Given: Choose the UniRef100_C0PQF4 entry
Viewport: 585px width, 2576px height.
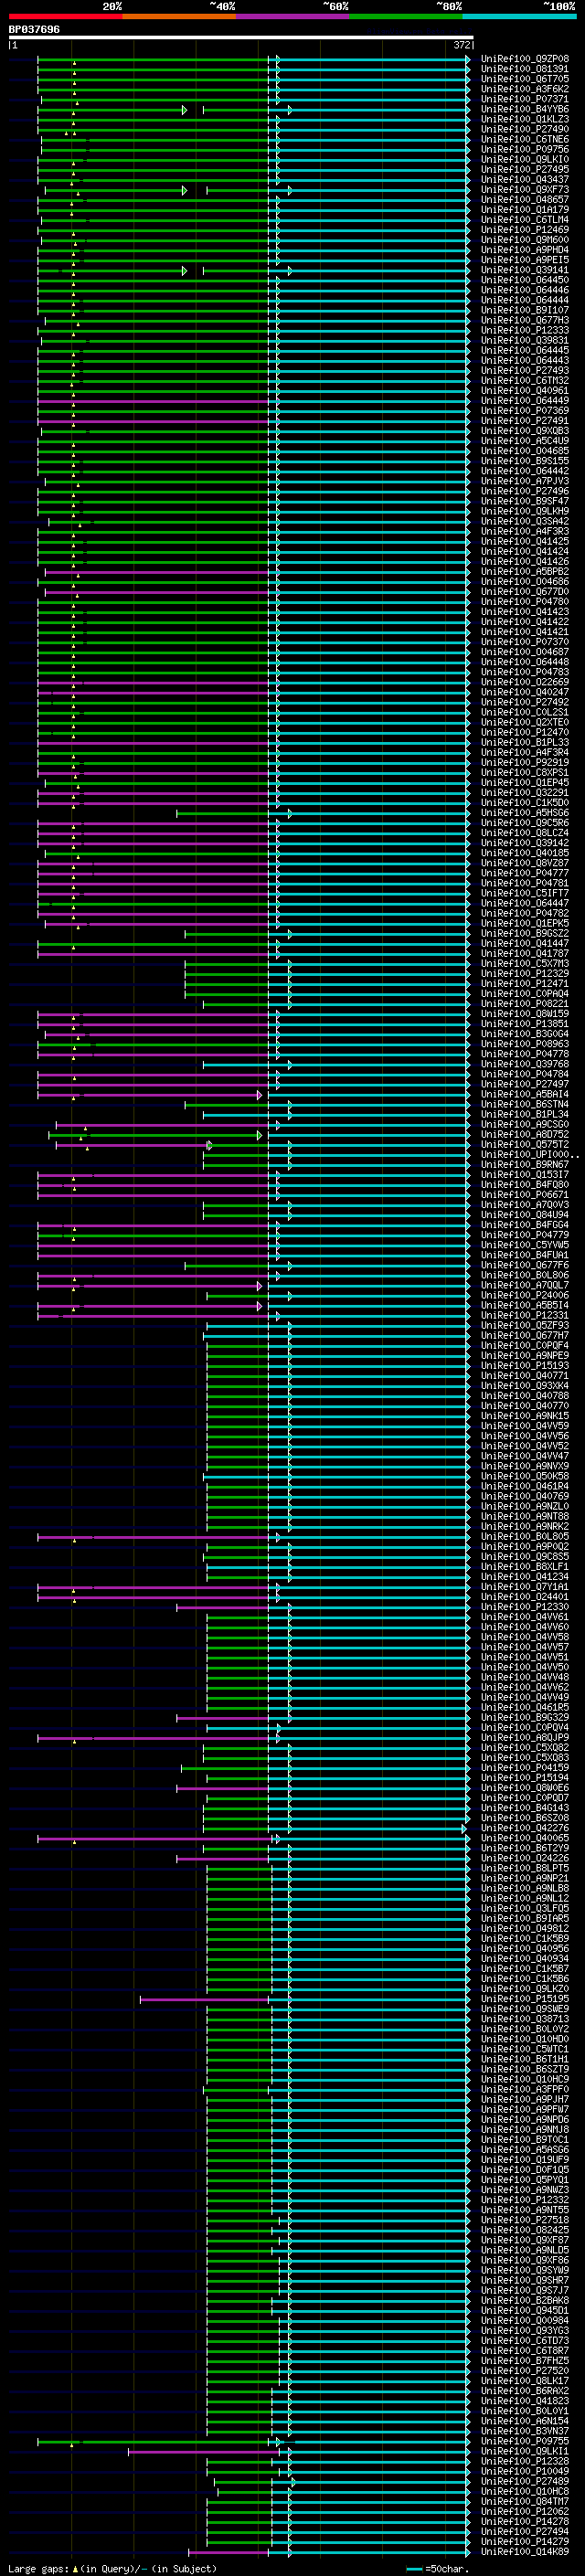Looking at the screenshot, I should (x=525, y=1345).
